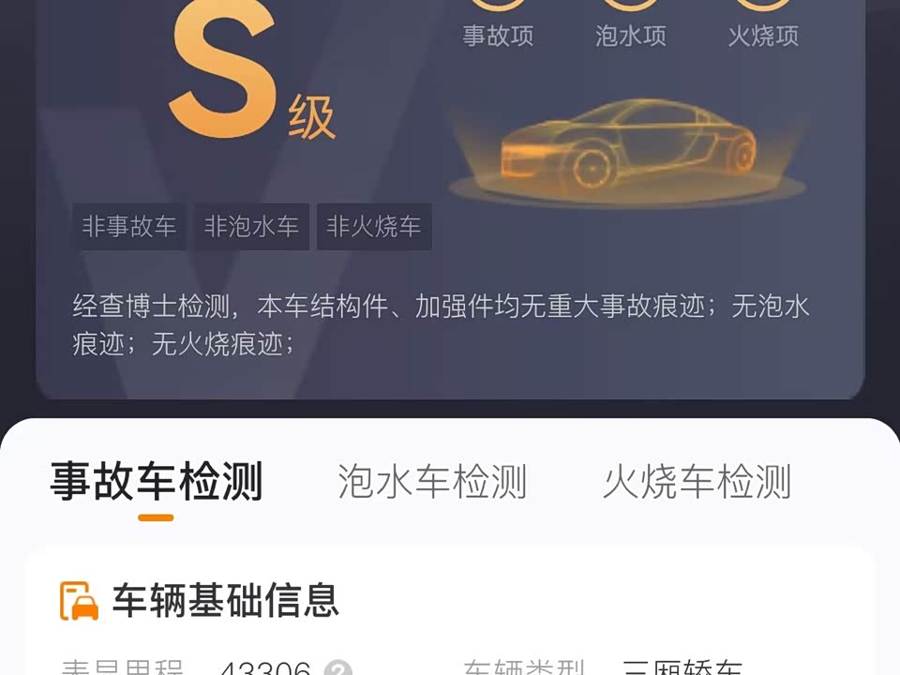This screenshot has height=675, width=900.
Task: Tap the 火烧项 label
Action: pyautogui.click(x=763, y=36)
